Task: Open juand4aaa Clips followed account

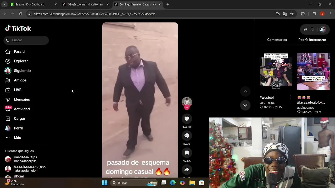Action: point(25,159)
